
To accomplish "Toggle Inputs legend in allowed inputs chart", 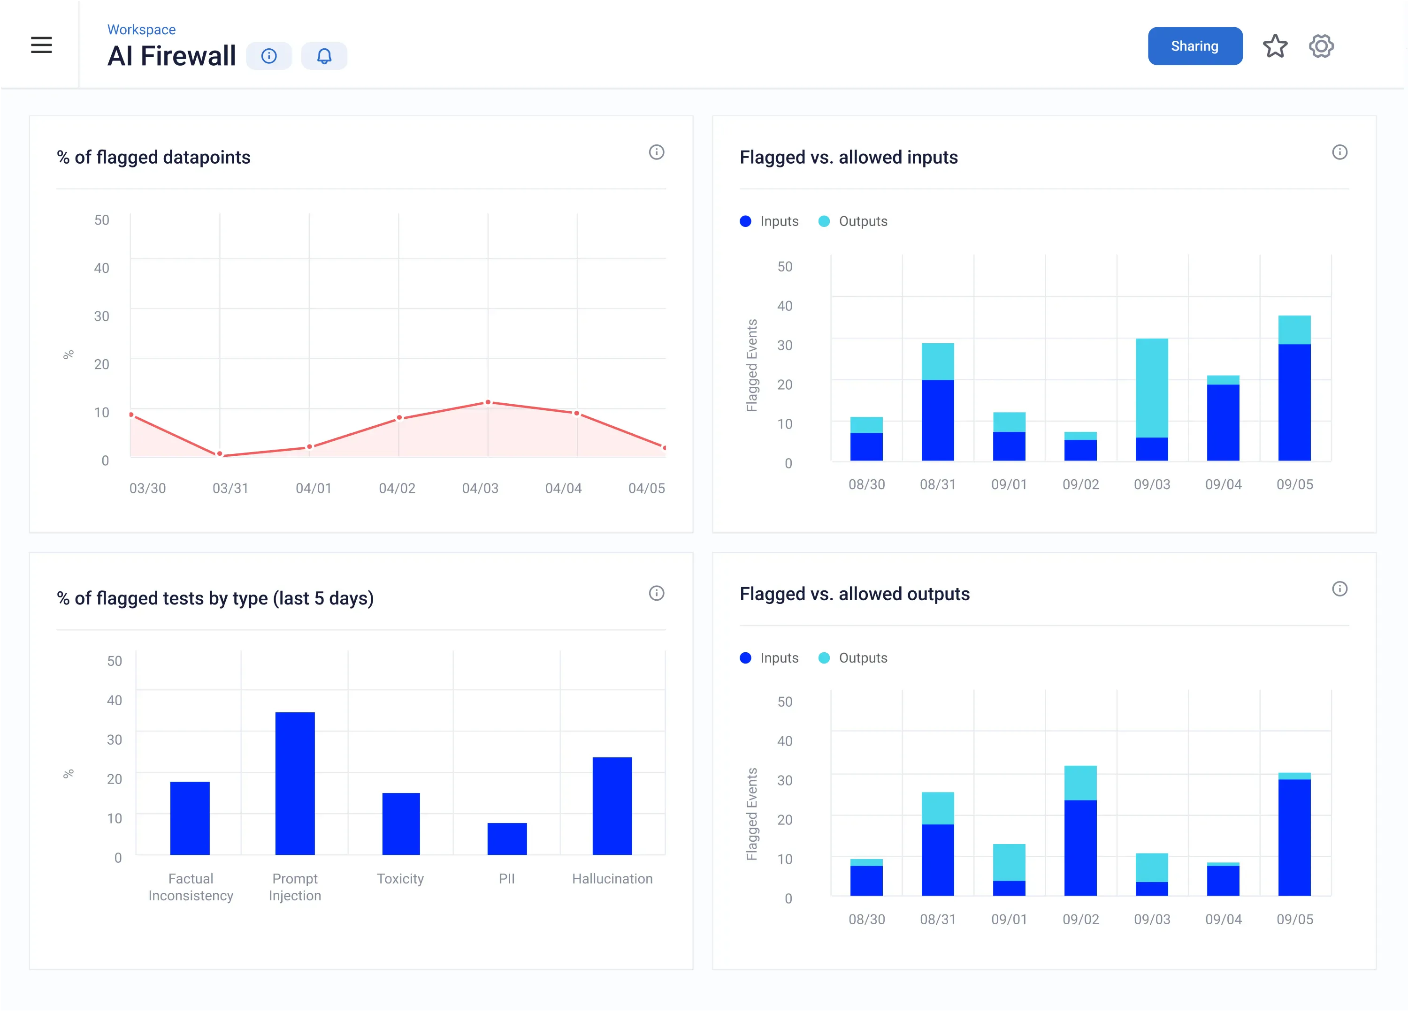I will (769, 221).
